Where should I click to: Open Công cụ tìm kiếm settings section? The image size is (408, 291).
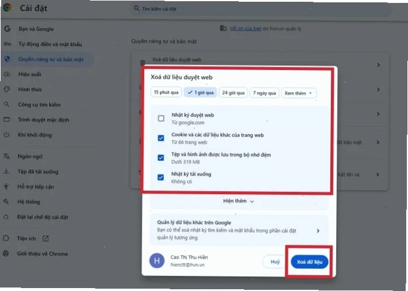(39, 104)
